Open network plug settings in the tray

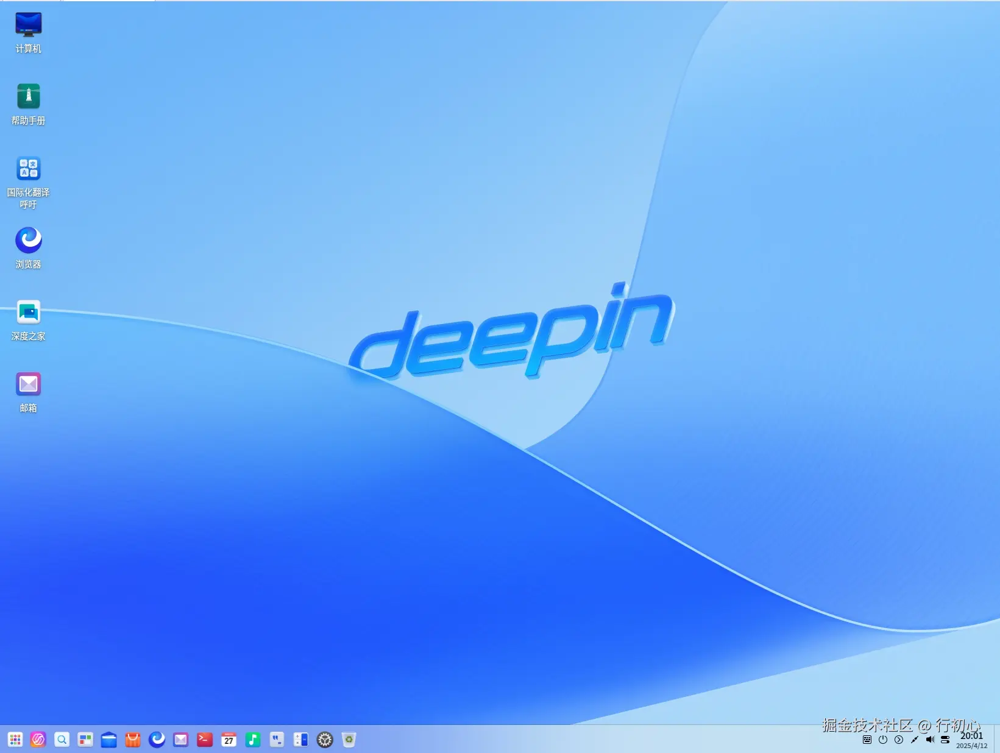coord(915,740)
